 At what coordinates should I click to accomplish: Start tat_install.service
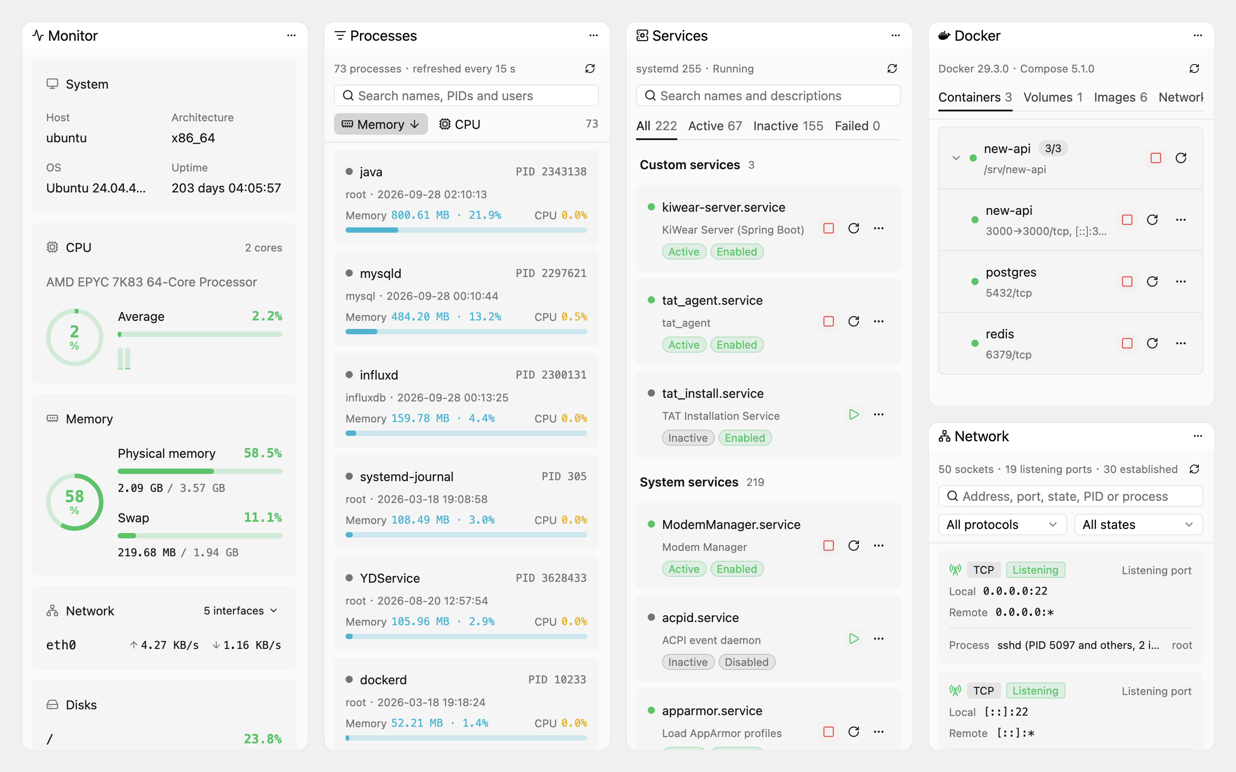[x=853, y=414]
